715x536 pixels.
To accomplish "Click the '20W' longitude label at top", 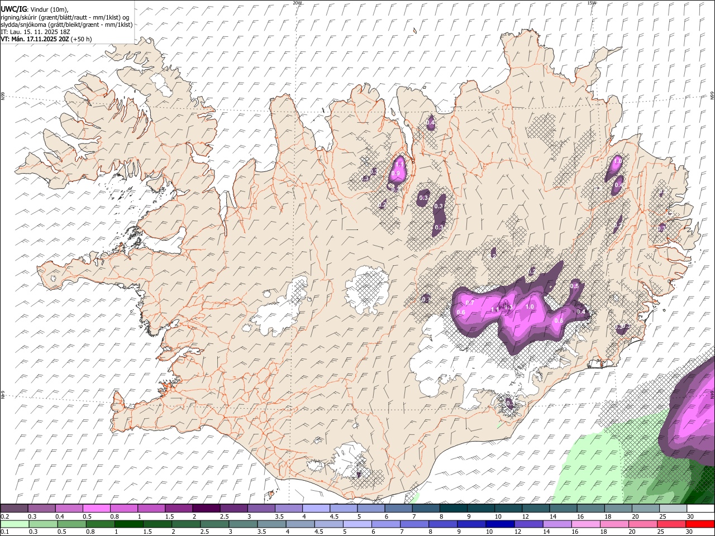I will point(297,3).
